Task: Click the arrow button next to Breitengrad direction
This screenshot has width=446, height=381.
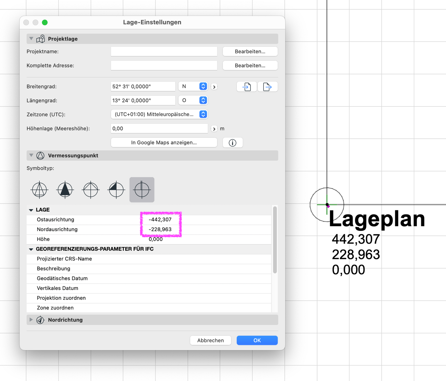Action: click(214, 87)
